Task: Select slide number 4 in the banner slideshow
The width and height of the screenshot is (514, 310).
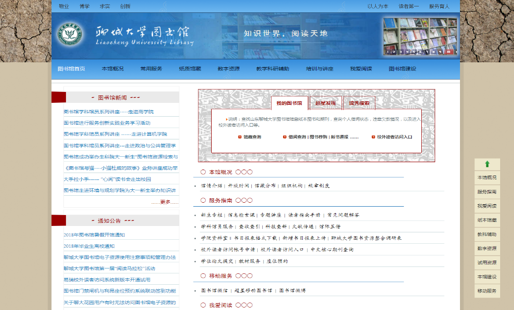Action: (x=407, y=51)
